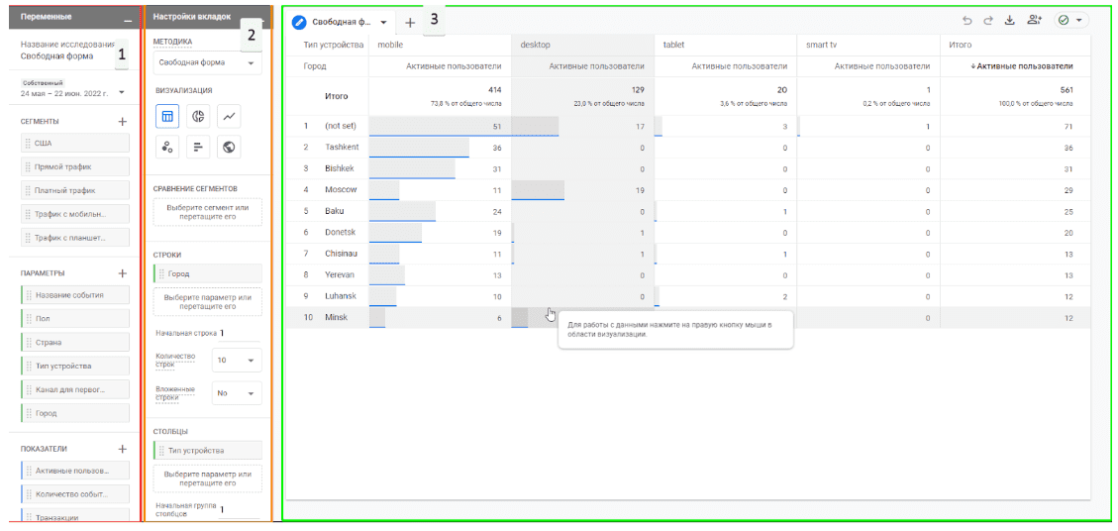Click the Minsk row label
Viewport: 1118px width, 531px height.
tap(335, 318)
